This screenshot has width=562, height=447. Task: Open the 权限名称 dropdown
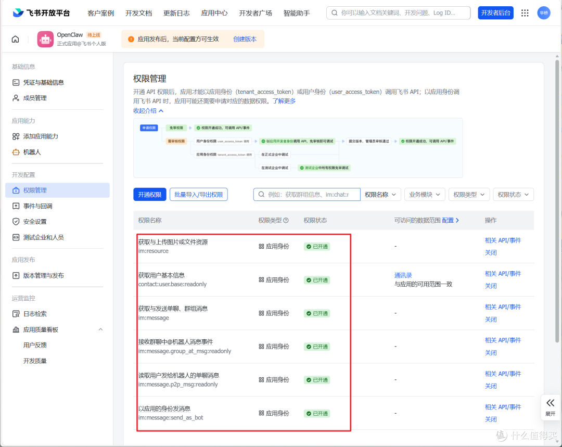click(x=380, y=194)
